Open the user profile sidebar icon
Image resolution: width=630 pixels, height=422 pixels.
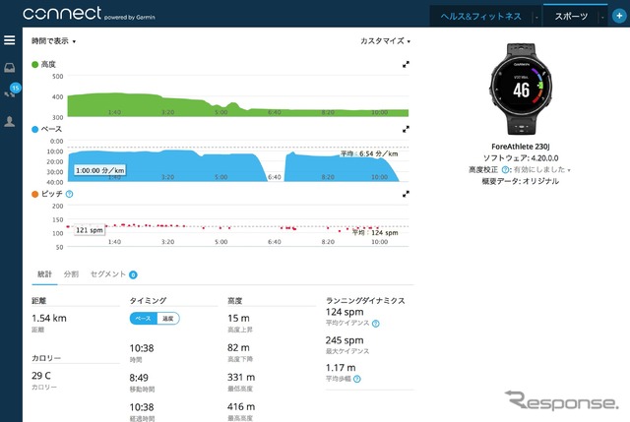point(9,121)
